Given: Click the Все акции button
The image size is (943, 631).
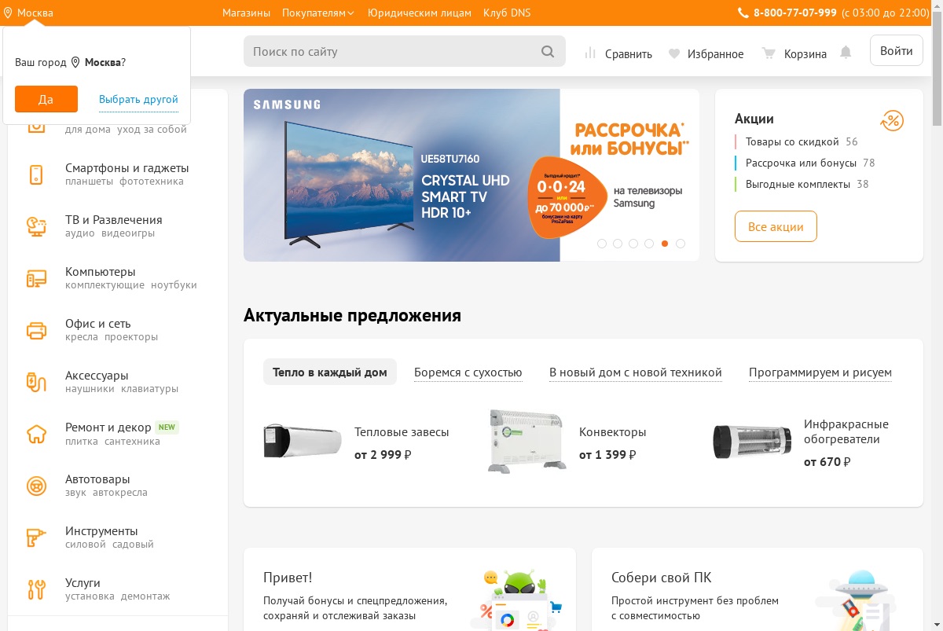Looking at the screenshot, I should pyautogui.click(x=776, y=226).
